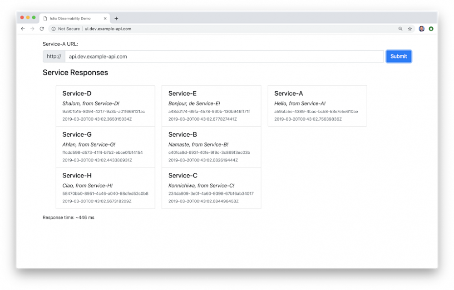Bookmark the page with the star icon
Screen dimensions: 454x290
tap(410, 29)
